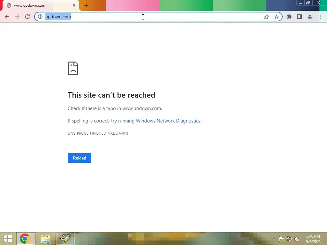This screenshot has height=245, width=327.
Task: Bookmark this tab with the star icon
Action: (x=277, y=17)
